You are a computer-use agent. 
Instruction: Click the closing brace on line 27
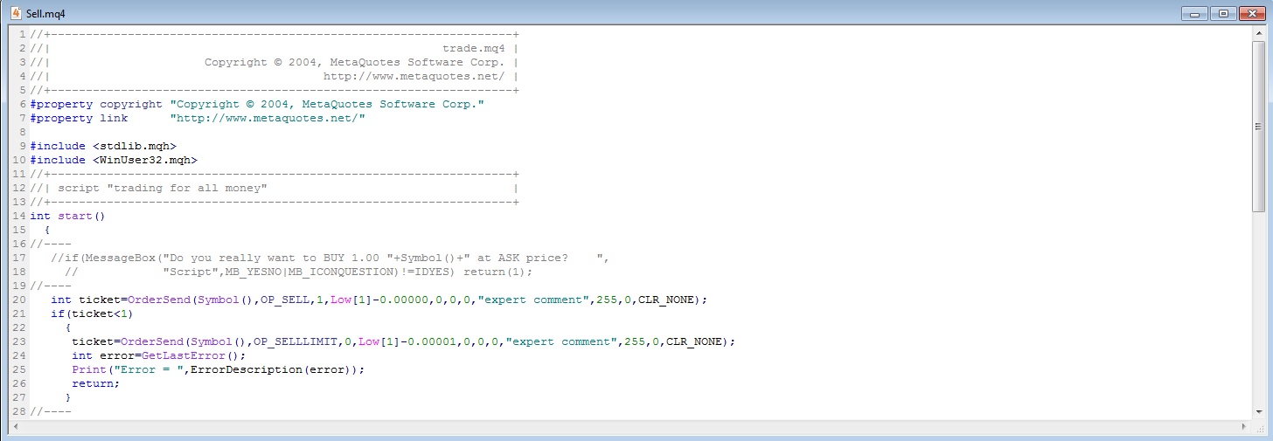click(68, 397)
